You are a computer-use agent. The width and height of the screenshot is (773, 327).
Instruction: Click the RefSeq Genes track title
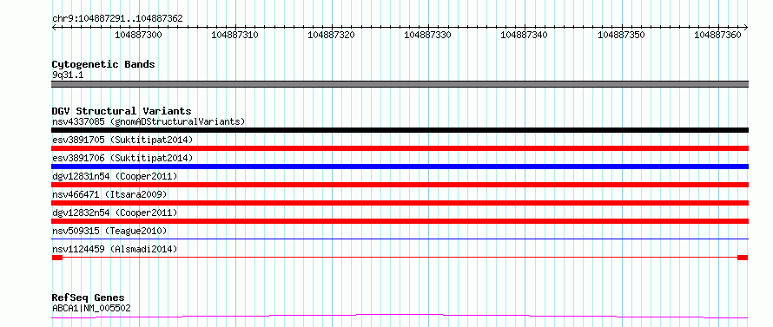[x=89, y=298]
